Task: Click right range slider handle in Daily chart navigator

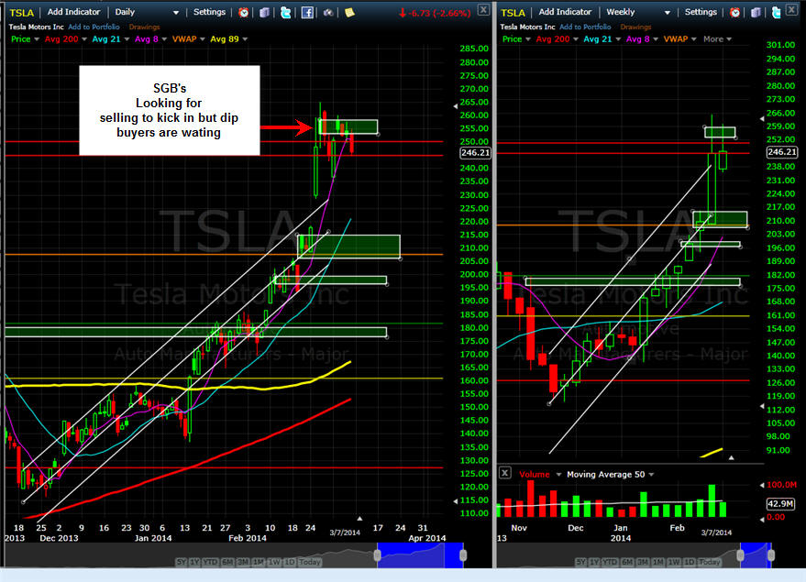Action: pyautogui.click(x=463, y=555)
